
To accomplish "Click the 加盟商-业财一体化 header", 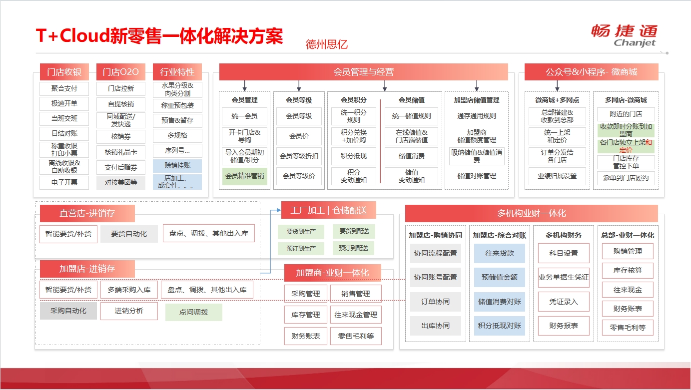I will [x=332, y=273].
